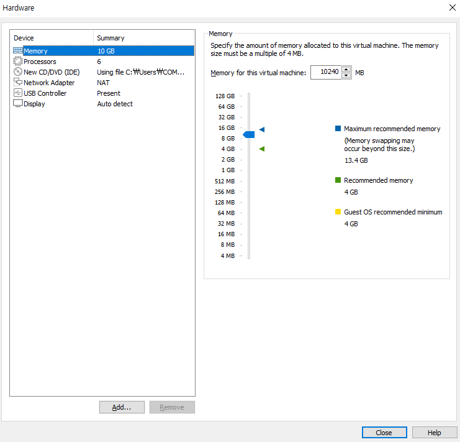Screen dimensions: 460x442
Task: Click the 16 MB slider label
Action: (226, 234)
